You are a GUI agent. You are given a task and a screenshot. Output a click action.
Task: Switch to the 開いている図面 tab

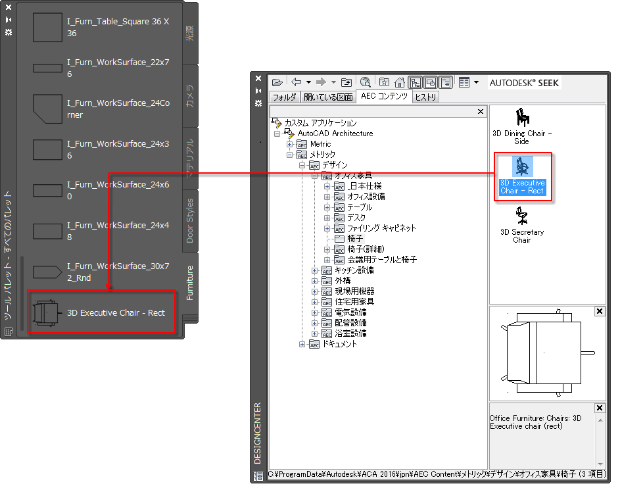(328, 97)
